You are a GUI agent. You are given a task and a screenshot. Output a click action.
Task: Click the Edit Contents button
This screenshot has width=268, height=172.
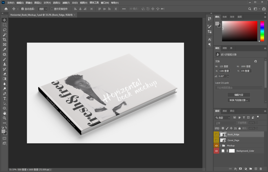(x=239, y=95)
